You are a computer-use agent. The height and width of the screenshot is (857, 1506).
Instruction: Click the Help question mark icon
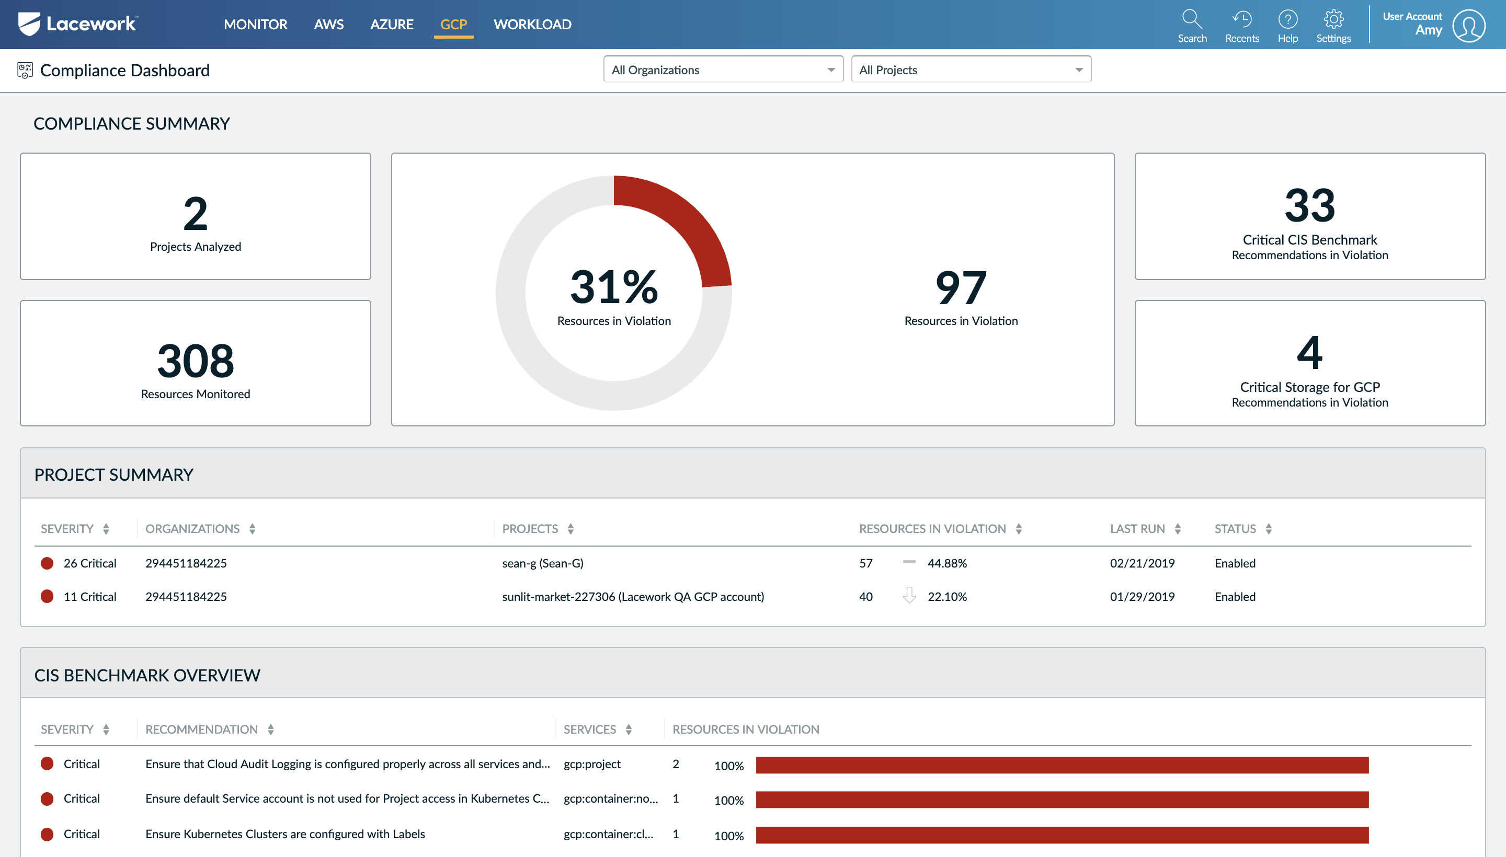pos(1287,20)
